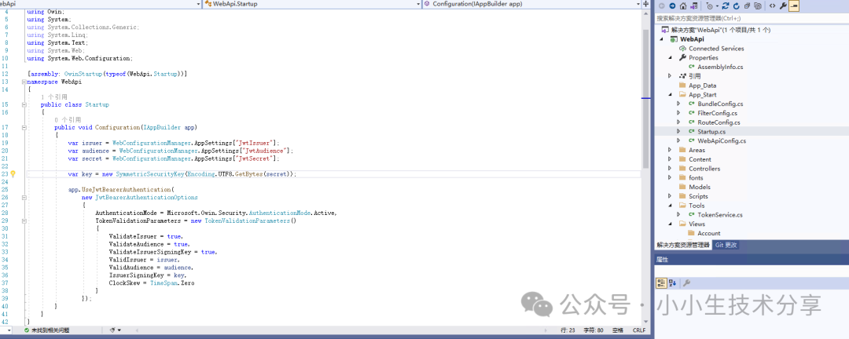
Task: Click the Refresh icon in Solution Explorer
Action: 735,5
